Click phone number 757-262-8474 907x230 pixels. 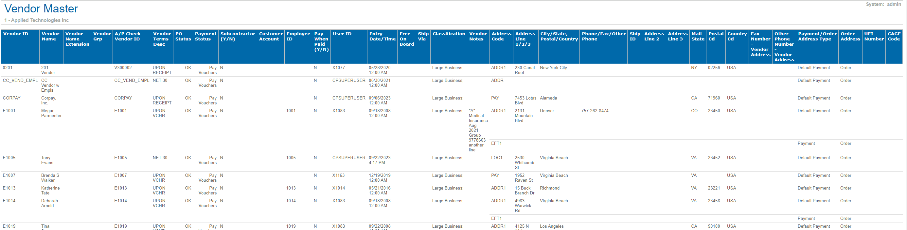[x=595, y=111]
